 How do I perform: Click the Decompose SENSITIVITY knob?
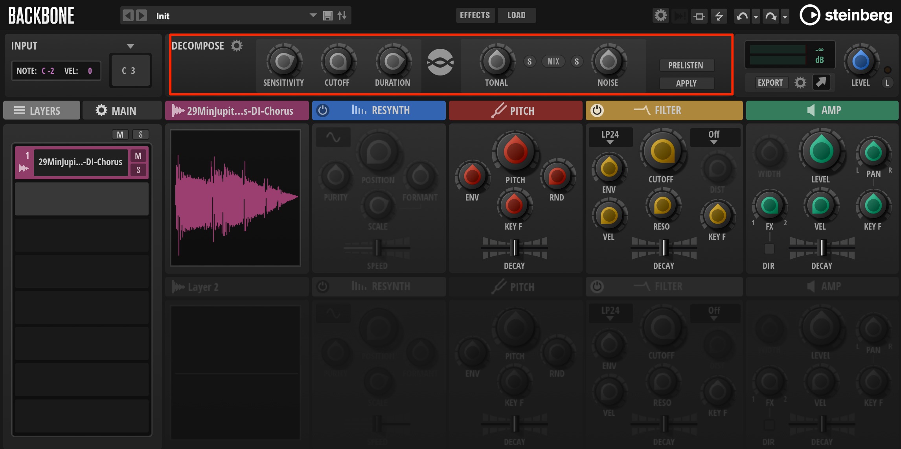point(283,61)
